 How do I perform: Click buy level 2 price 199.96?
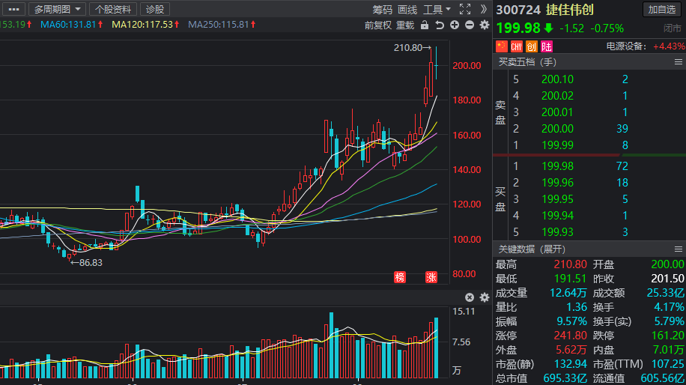pos(557,183)
